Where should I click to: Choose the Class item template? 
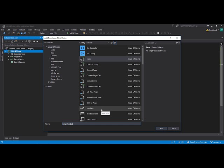coord(110,59)
